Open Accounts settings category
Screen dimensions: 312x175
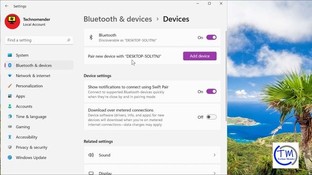(39, 106)
